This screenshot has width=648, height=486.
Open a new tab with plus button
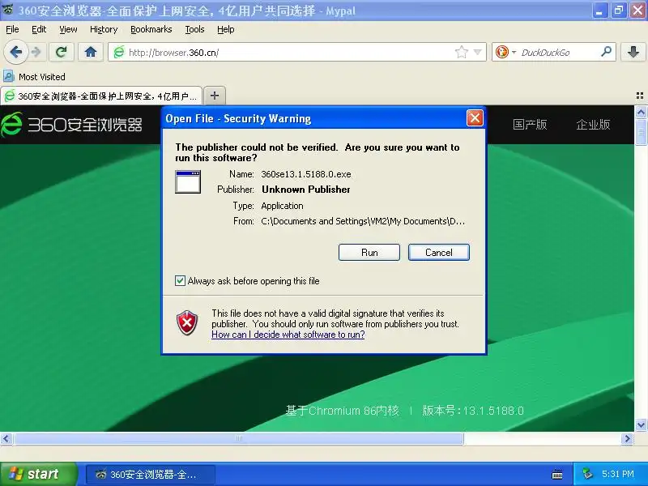(215, 96)
